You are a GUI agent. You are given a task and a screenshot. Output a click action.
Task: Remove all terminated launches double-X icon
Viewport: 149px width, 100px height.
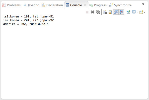pos(98,12)
